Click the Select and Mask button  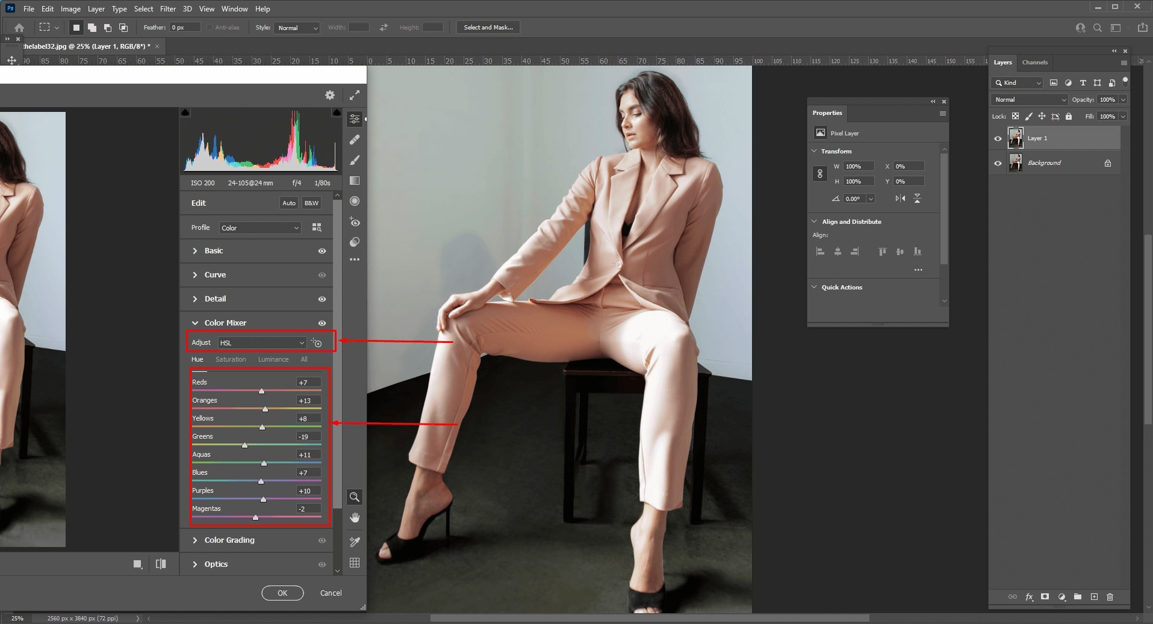[488, 28]
